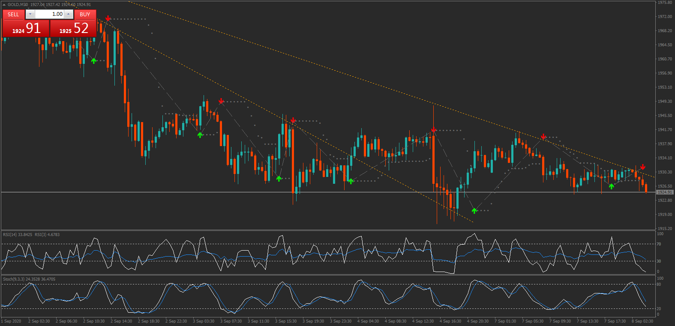Click the 1.00 lot volume field

coord(49,14)
